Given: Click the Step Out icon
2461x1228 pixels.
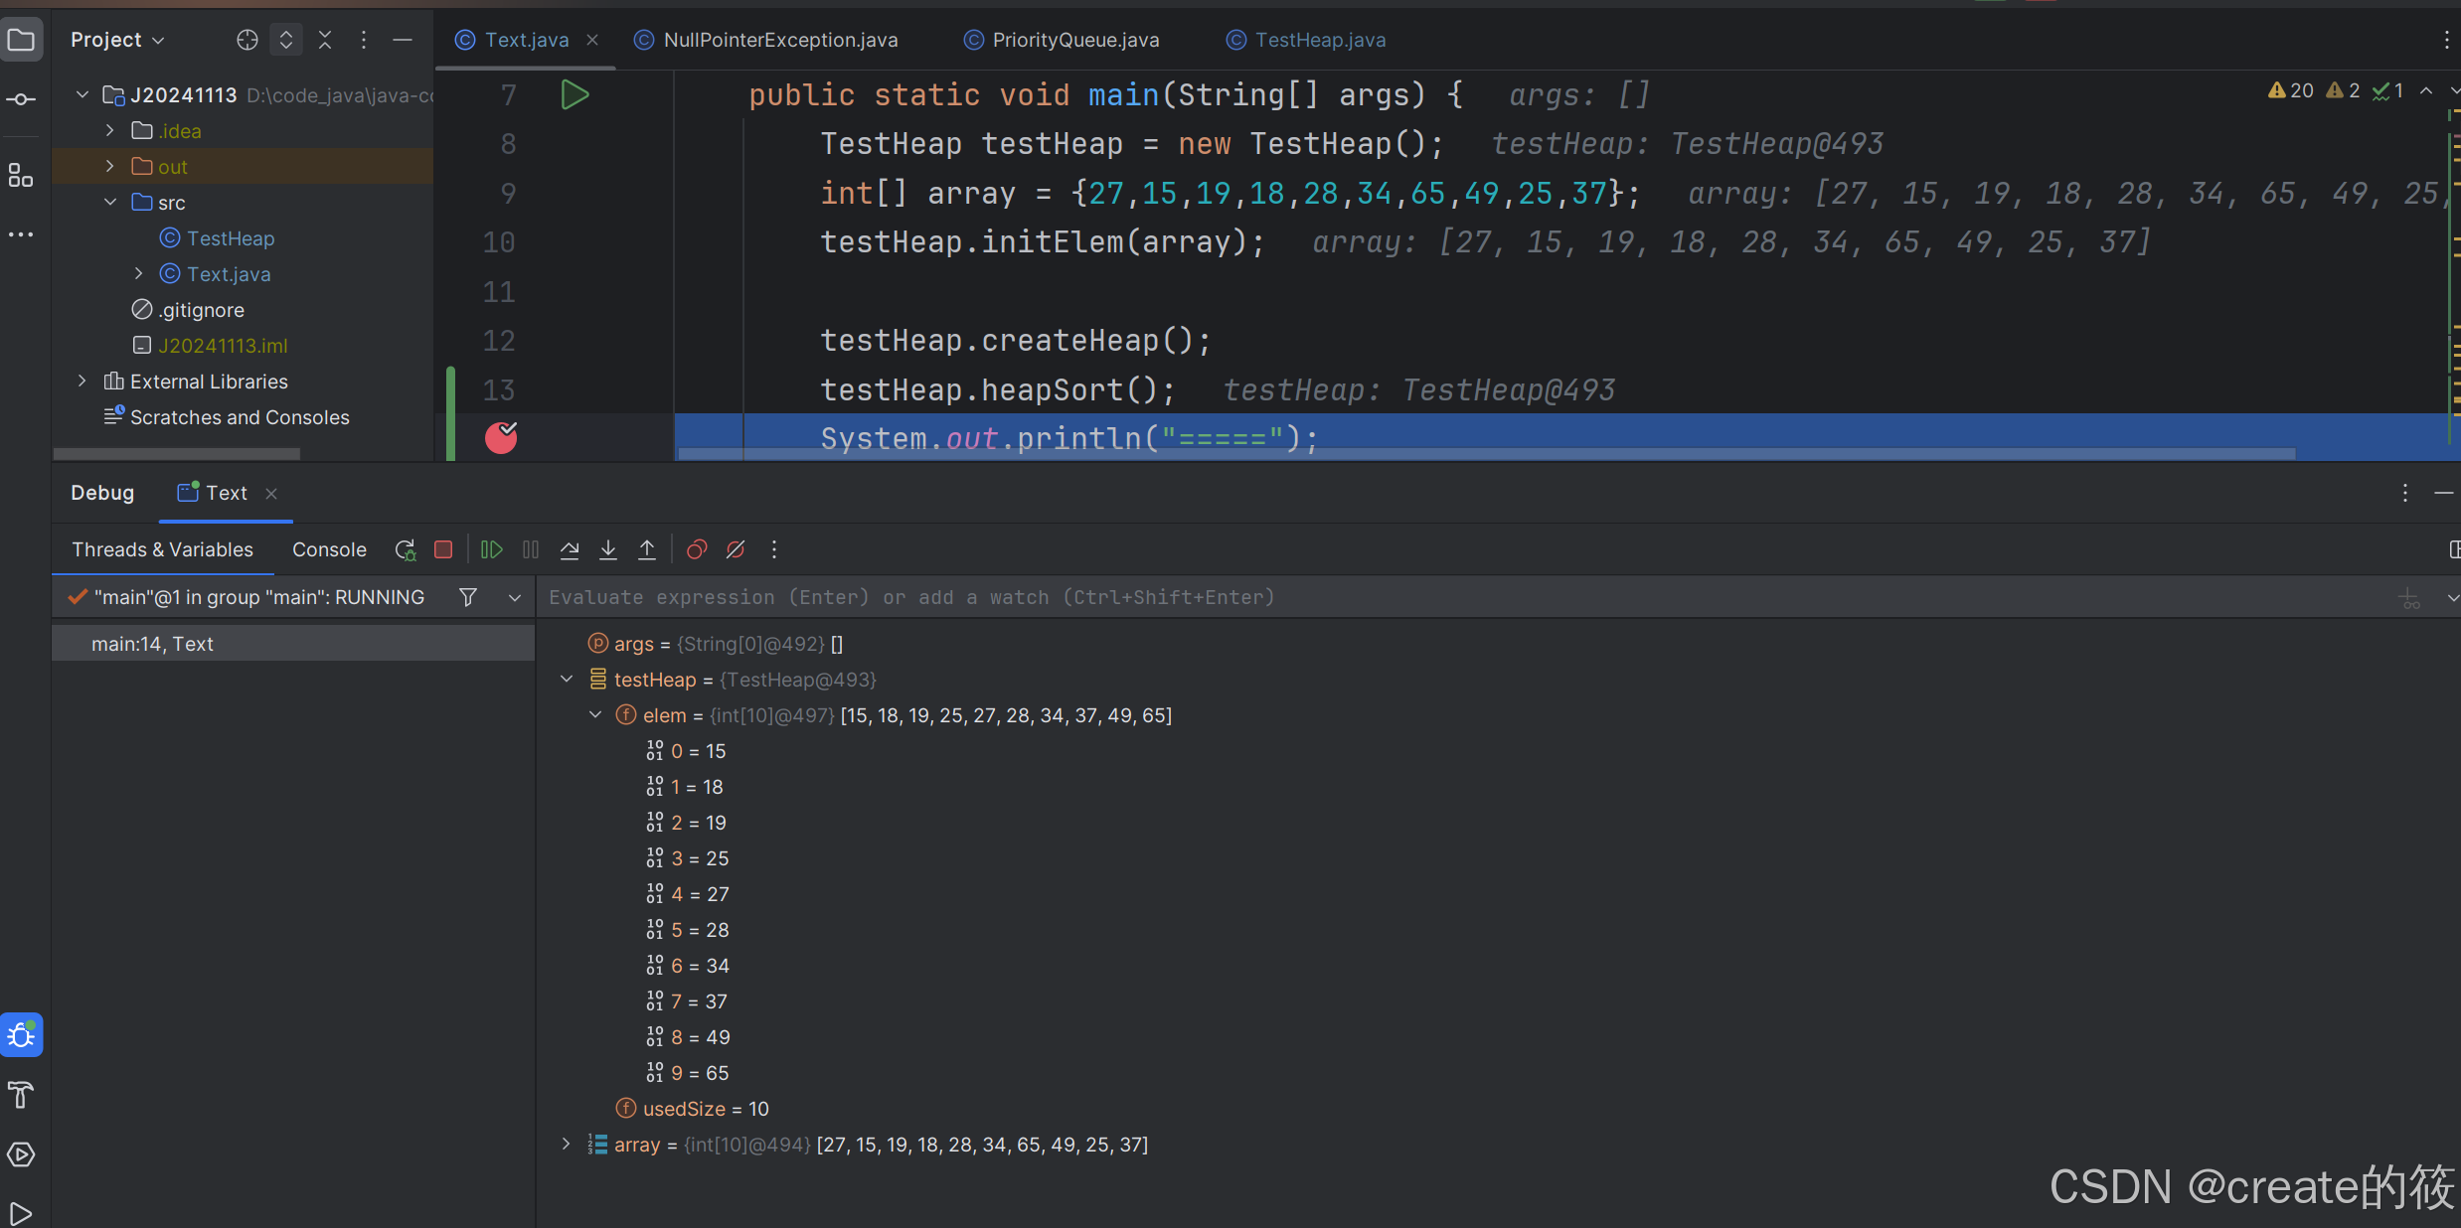Looking at the screenshot, I should point(647,549).
